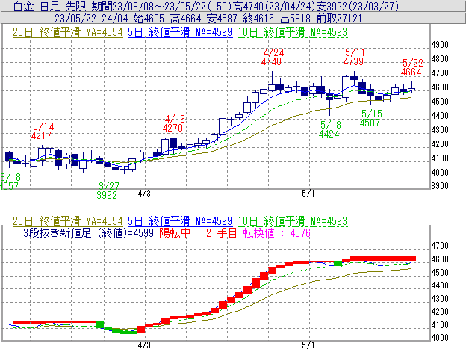Click lower chart 10日 終値平滑 MA=4593 legend
The image size is (466, 355).
(293, 221)
